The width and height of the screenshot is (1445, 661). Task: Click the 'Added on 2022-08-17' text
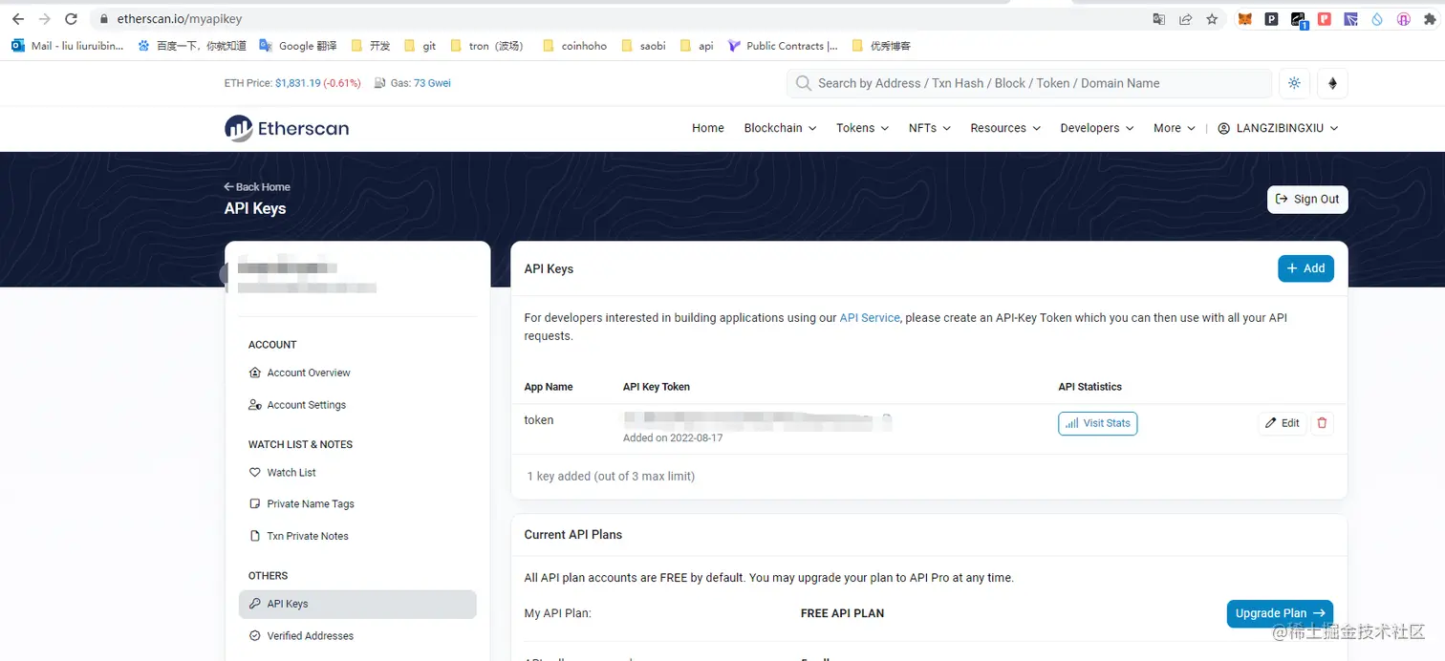click(673, 438)
